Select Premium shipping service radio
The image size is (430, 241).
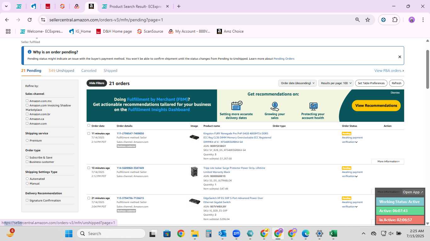click(x=27, y=140)
